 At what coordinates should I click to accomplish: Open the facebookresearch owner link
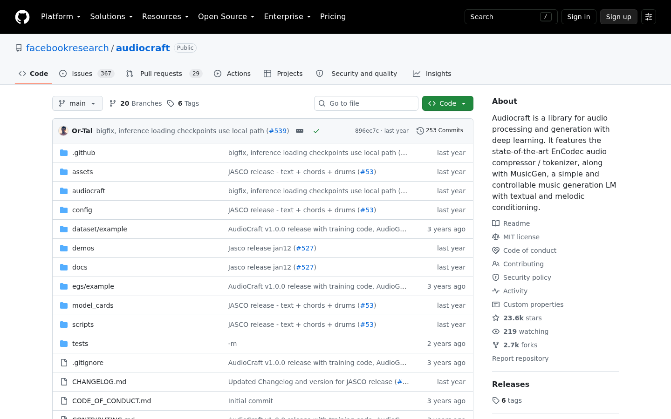pyautogui.click(x=67, y=48)
